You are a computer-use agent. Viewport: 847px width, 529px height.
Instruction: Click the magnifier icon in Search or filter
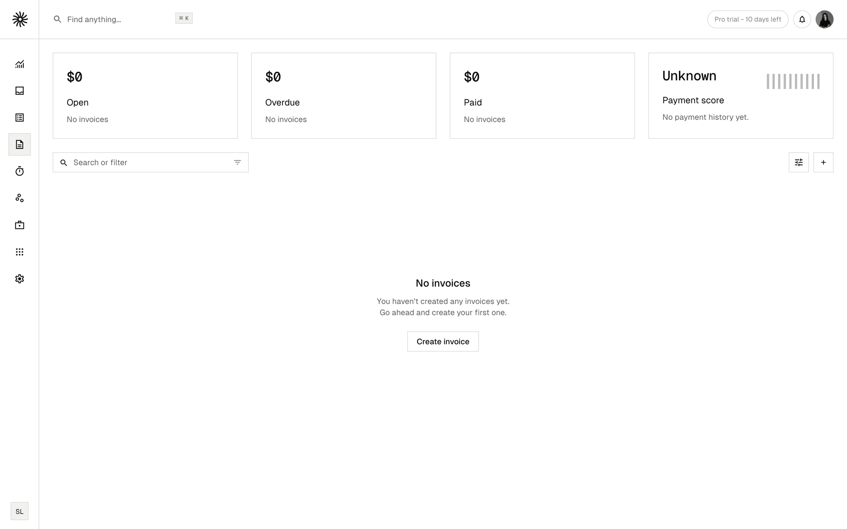click(64, 163)
